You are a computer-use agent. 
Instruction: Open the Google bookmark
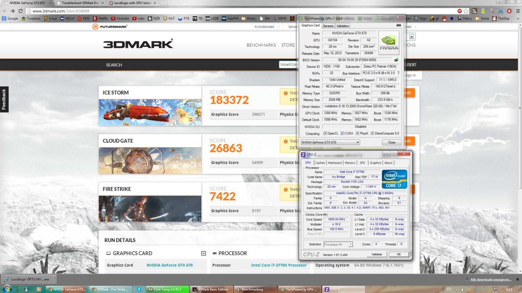[10, 19]
